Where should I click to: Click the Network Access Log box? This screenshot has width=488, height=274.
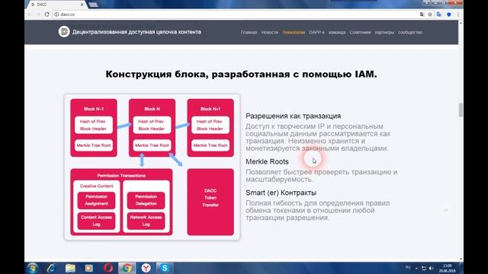pos(146,221)
